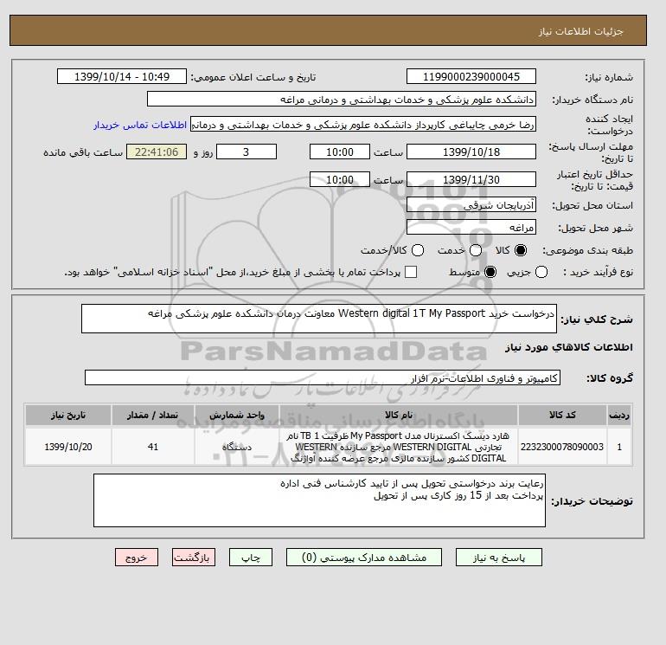This screenshot has height=645, width=666.
Task: Choose the متوسط purchase process option
Action: click(x=490, y=272)
